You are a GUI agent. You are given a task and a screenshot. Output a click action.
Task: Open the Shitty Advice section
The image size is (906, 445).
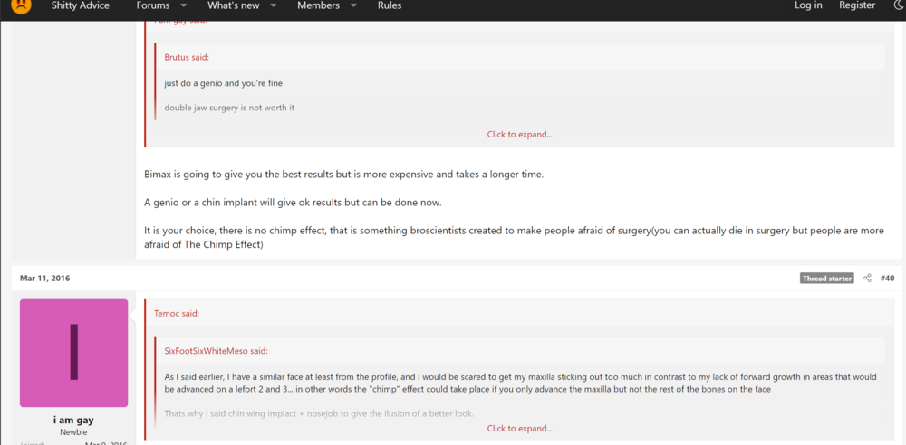tap(80, 5)
